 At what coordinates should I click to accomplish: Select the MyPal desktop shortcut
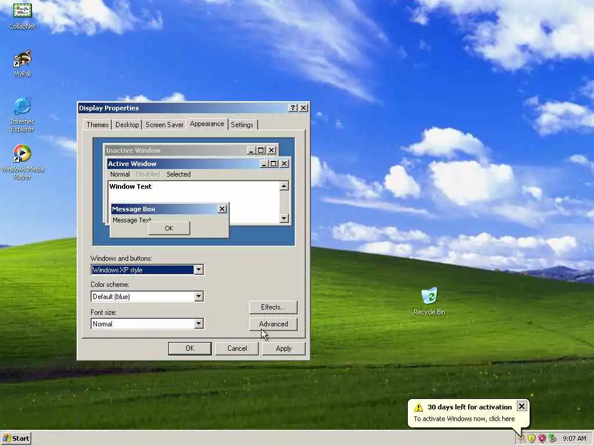(x=22, y=63)
